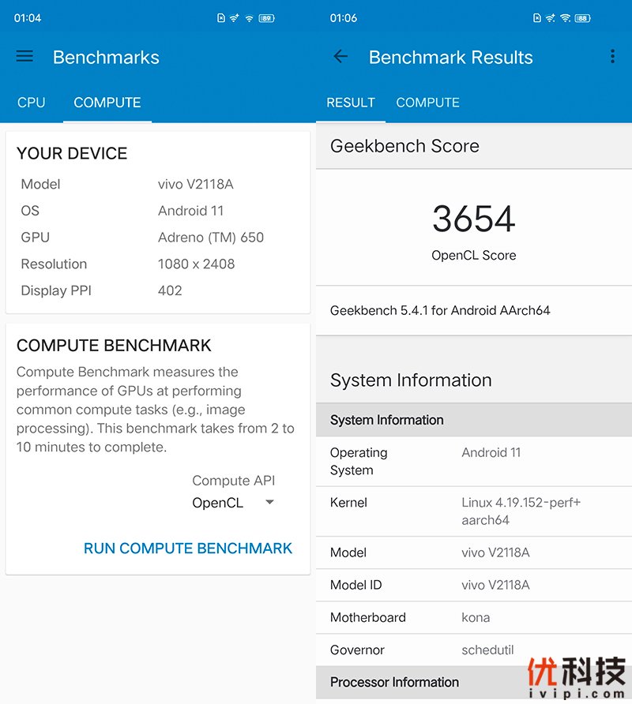
Task: Tap the Motherboard kona row
Action: [474, 617]
